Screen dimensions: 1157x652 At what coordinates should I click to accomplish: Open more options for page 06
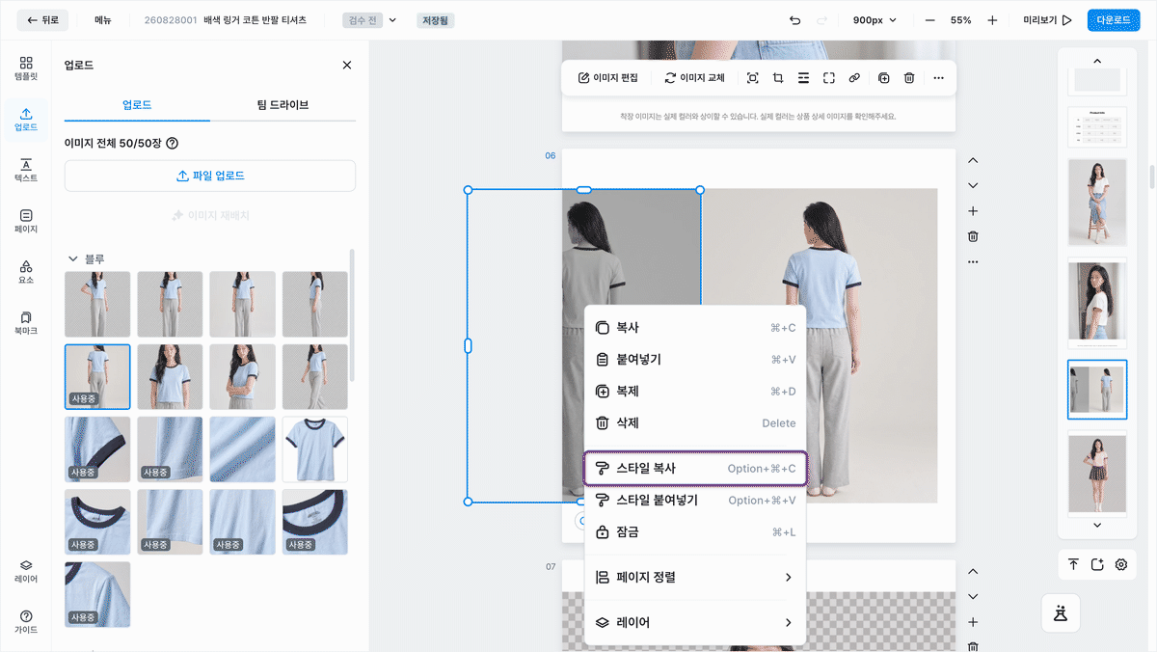(x=973, y=261)
